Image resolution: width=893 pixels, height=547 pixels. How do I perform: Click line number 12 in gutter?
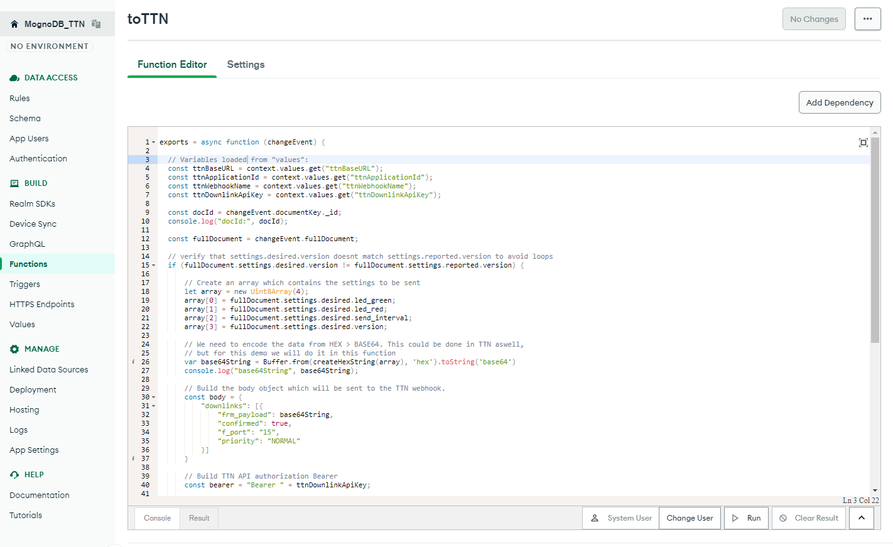coord(145,239)
